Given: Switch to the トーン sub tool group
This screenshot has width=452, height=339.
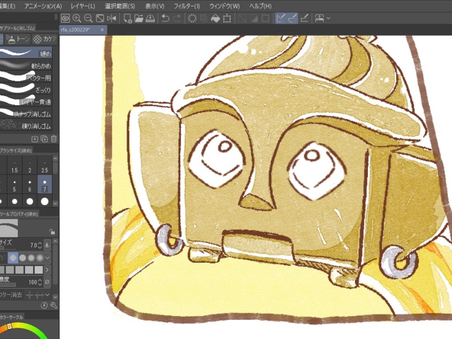Looking at the screenshot, I should pos(18,39).
